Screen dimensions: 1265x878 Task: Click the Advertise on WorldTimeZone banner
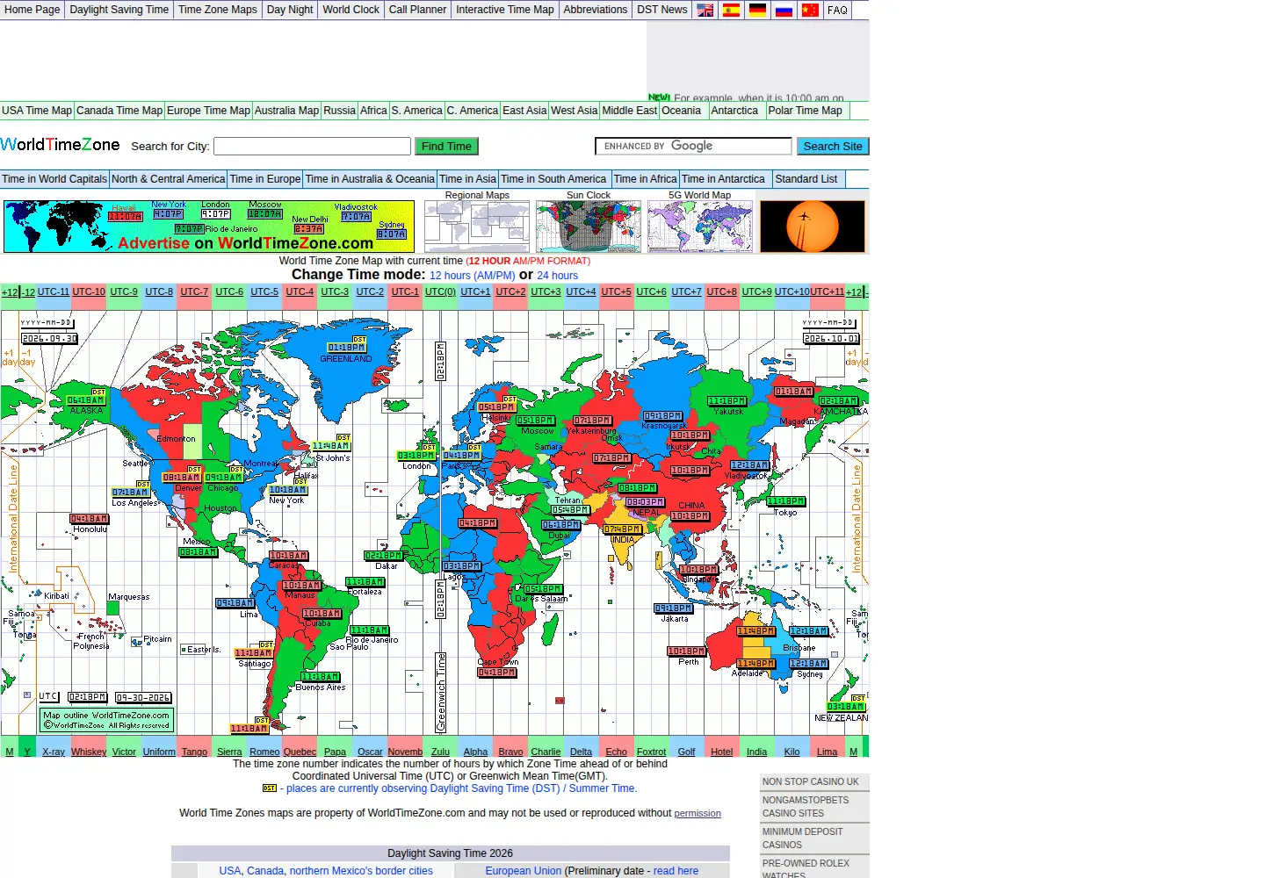209,227
